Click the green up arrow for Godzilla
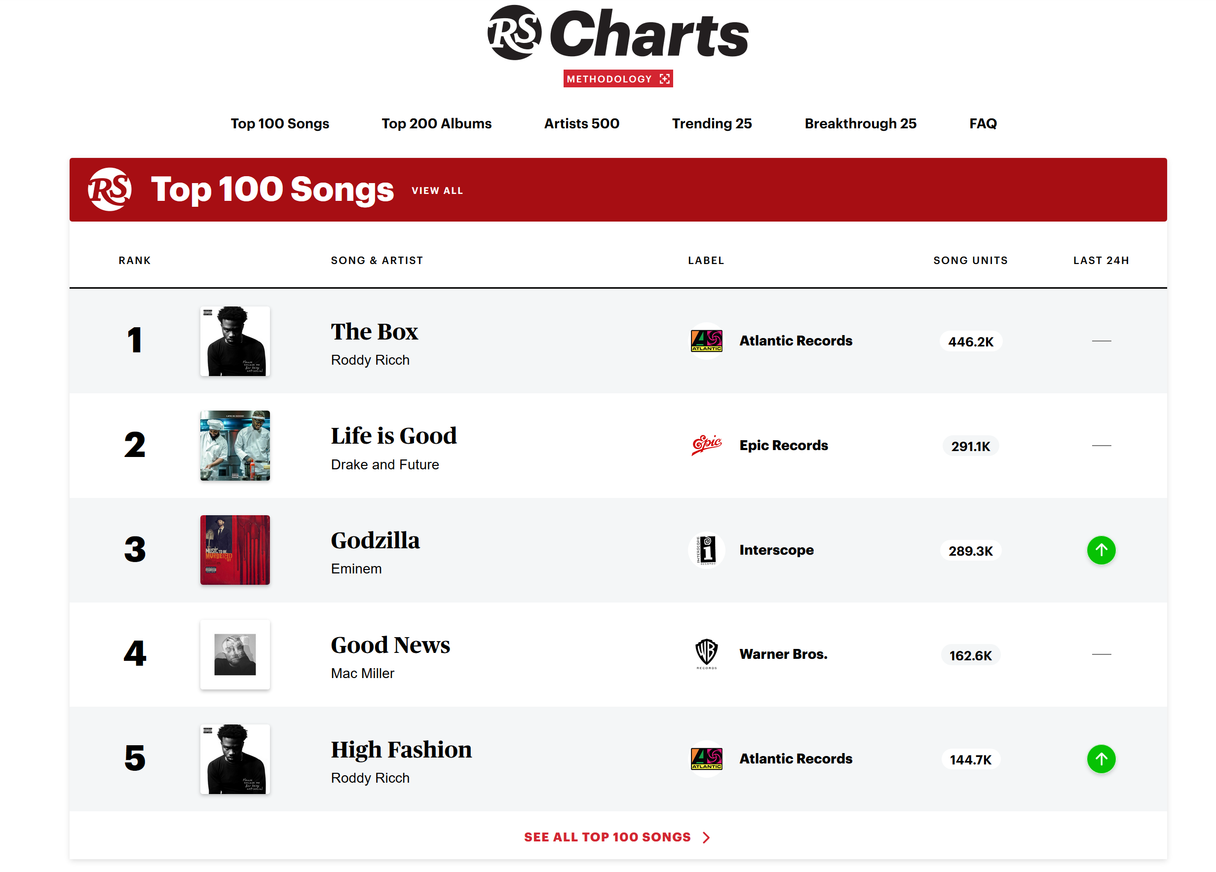The height and width of the screenshot is (872, 1216). click(1101, 550)
